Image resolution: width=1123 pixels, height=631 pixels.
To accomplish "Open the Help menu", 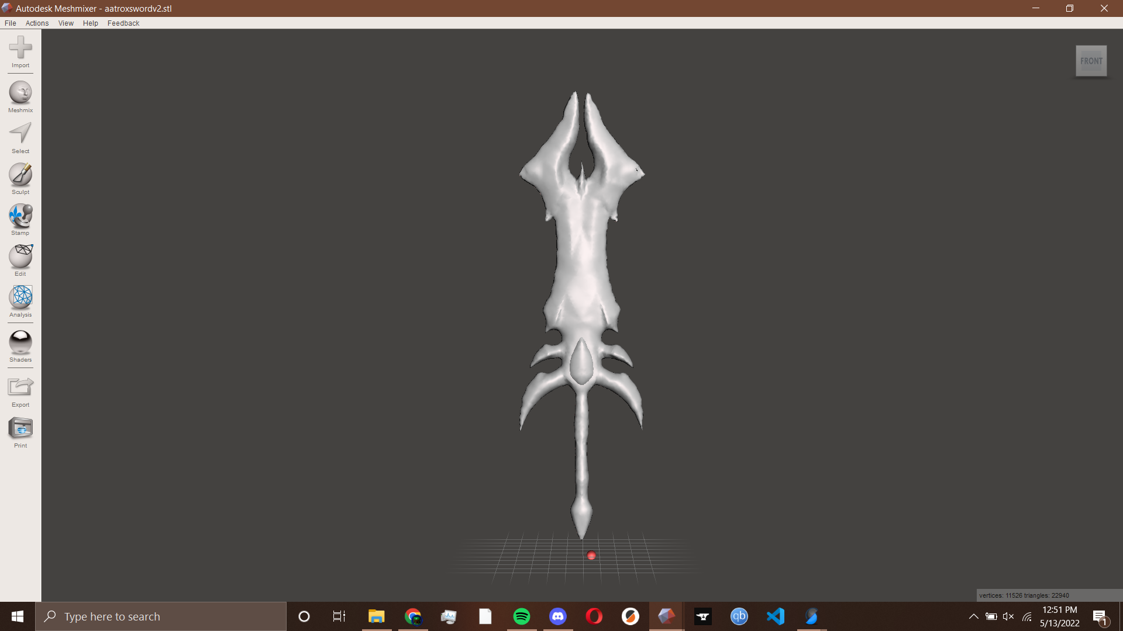I will pyautogui.click(x=91, y=23).
